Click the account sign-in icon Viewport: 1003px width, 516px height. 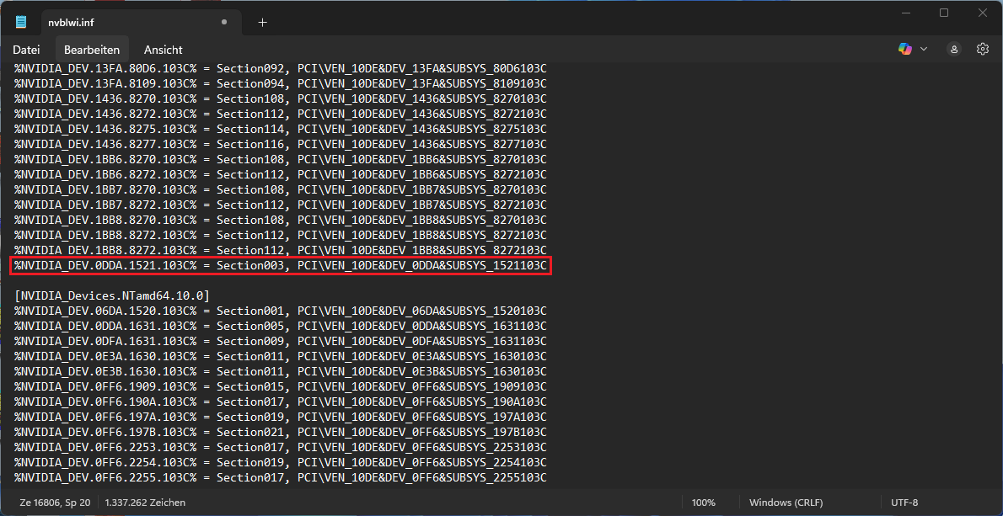point(953,50)
